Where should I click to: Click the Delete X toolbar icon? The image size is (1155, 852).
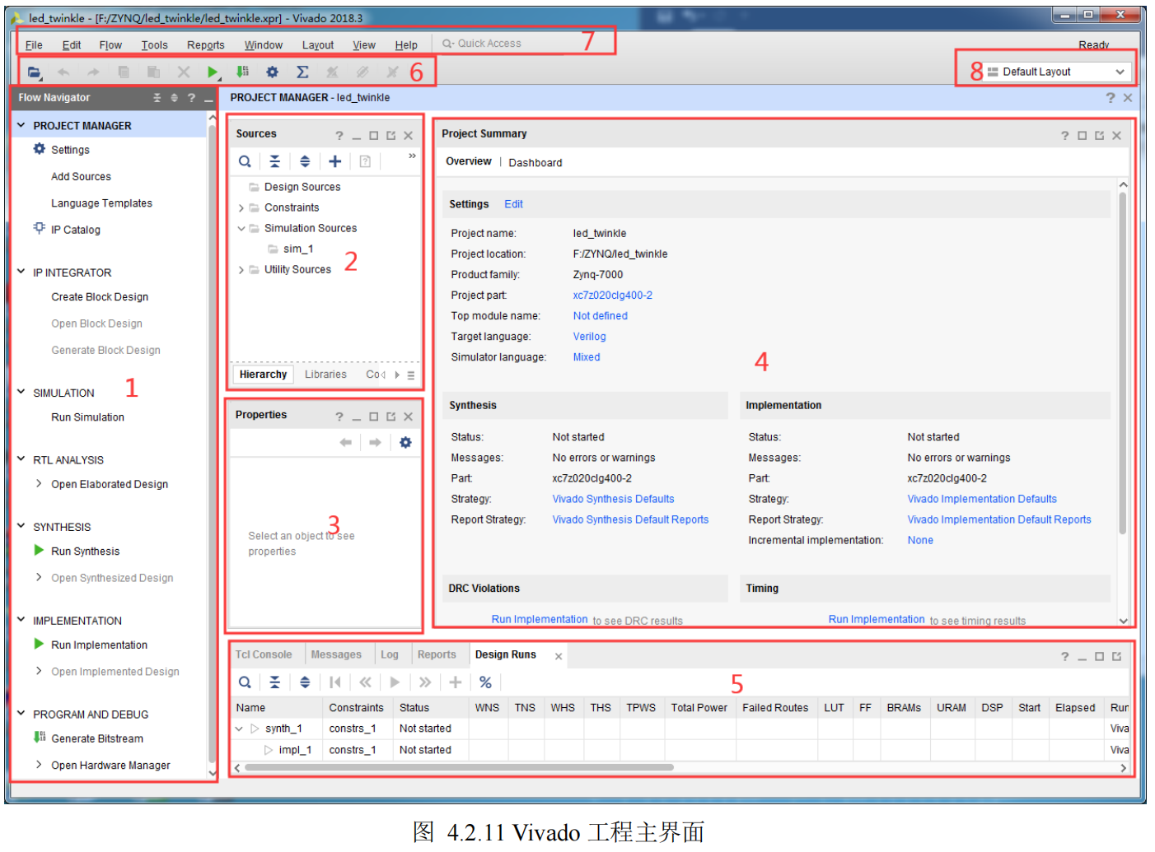(x=183, y=72)
